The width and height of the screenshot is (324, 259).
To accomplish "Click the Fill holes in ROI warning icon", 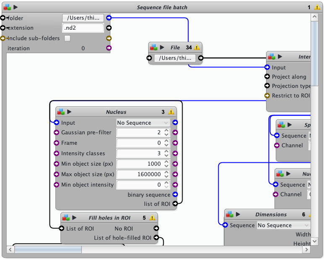I will pos(152,218).
